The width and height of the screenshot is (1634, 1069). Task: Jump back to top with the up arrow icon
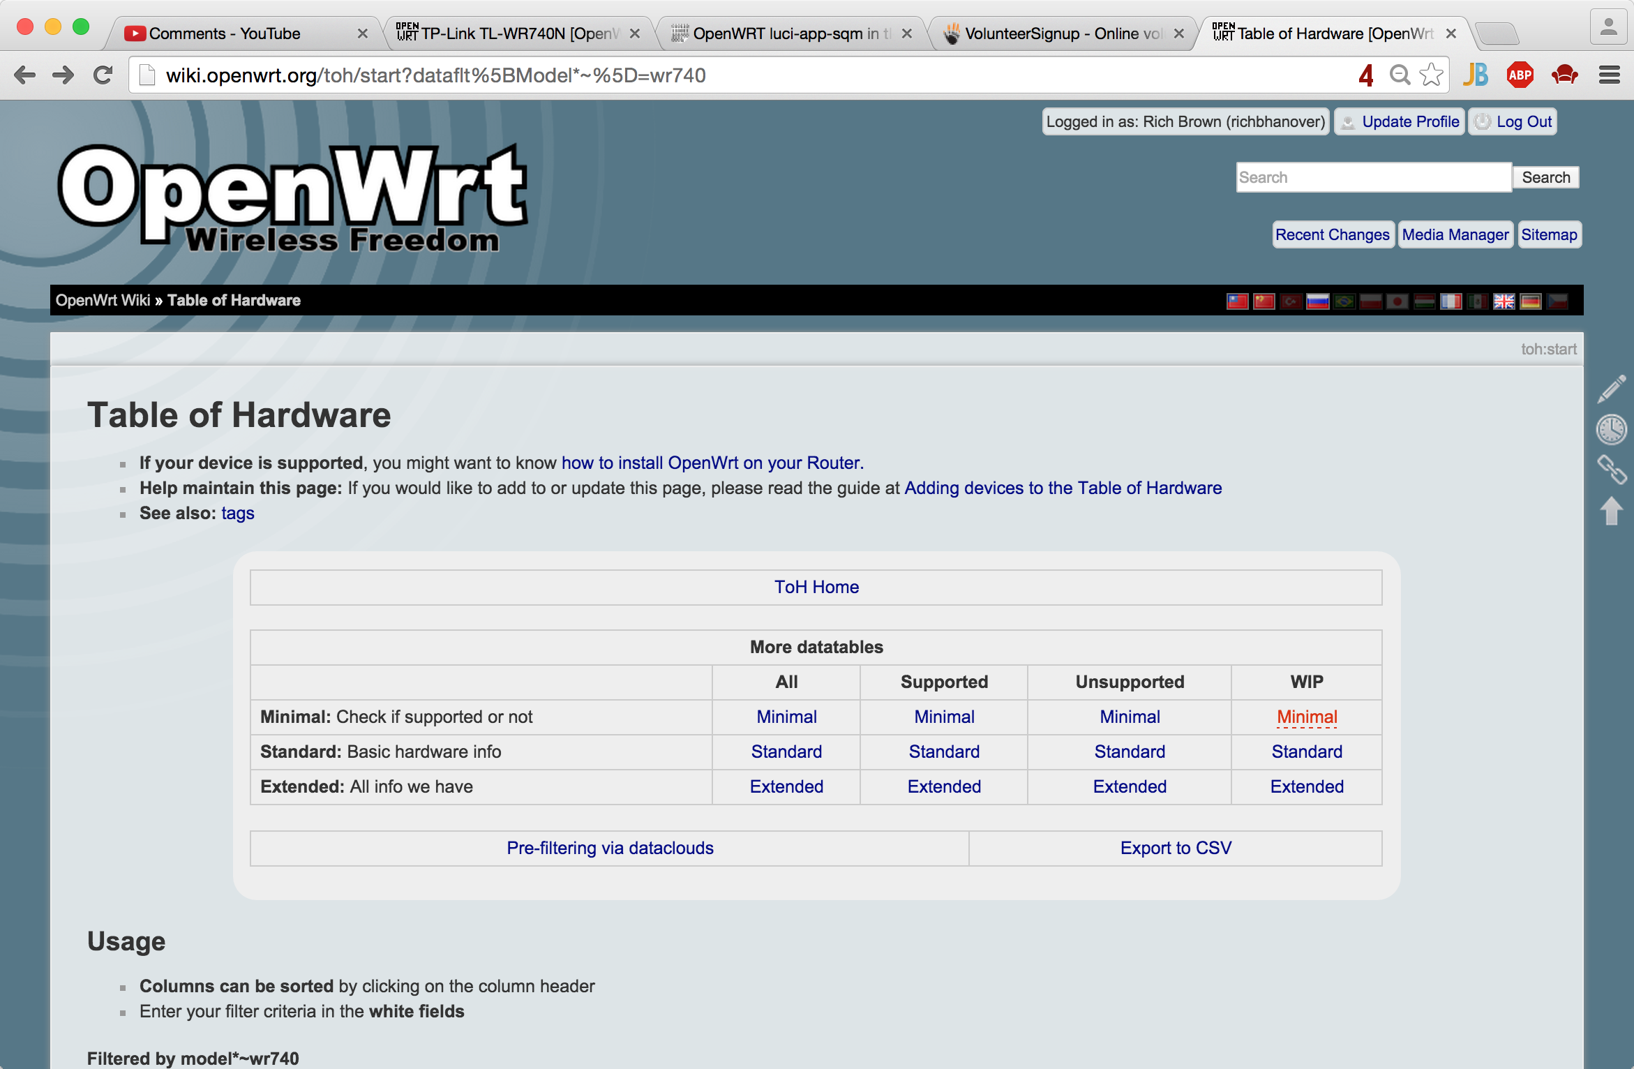coord(1612,511)
